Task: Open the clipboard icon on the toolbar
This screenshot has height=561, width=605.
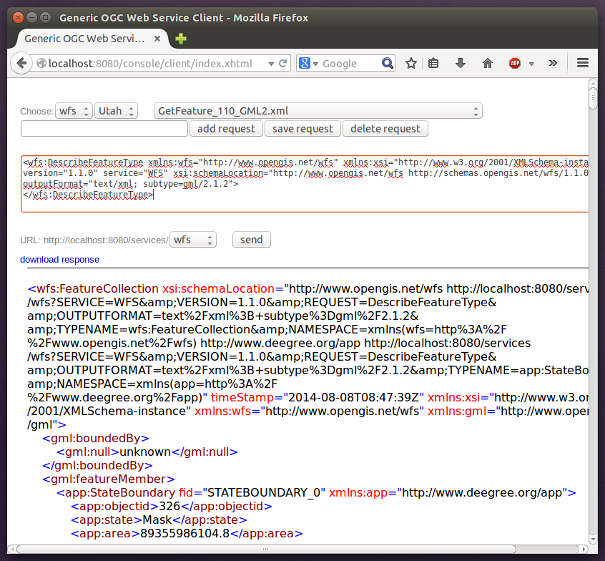Action: (x=433, y=63)
